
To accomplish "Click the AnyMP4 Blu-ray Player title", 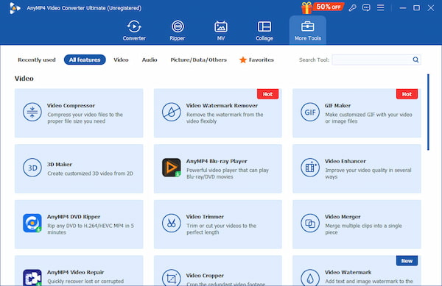I will pos(217,161).
